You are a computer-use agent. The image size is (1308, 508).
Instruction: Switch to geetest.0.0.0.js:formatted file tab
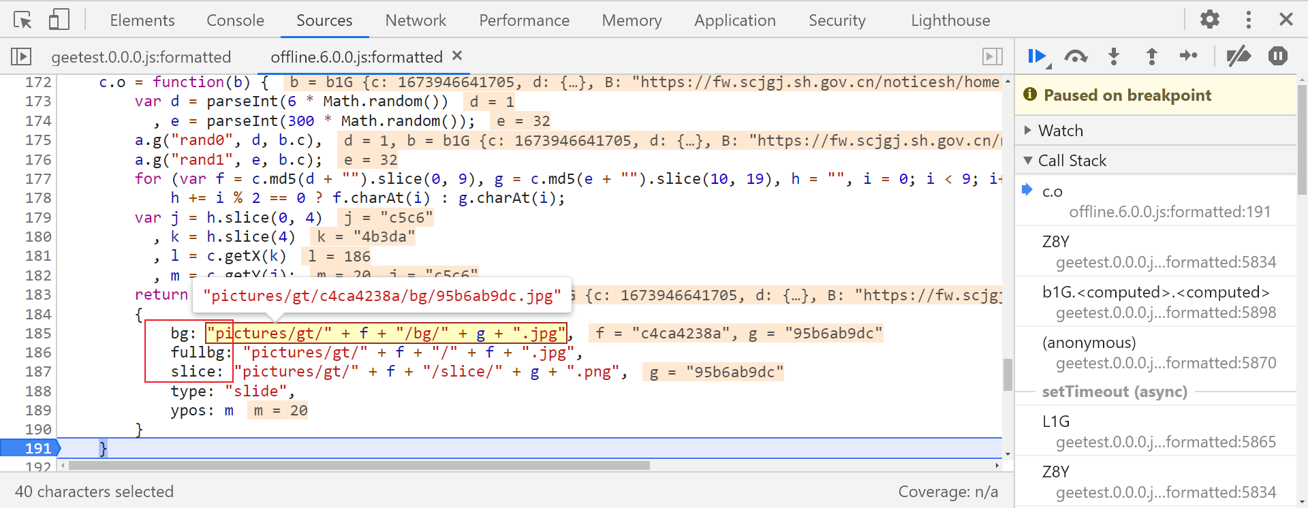click(141, 57)
